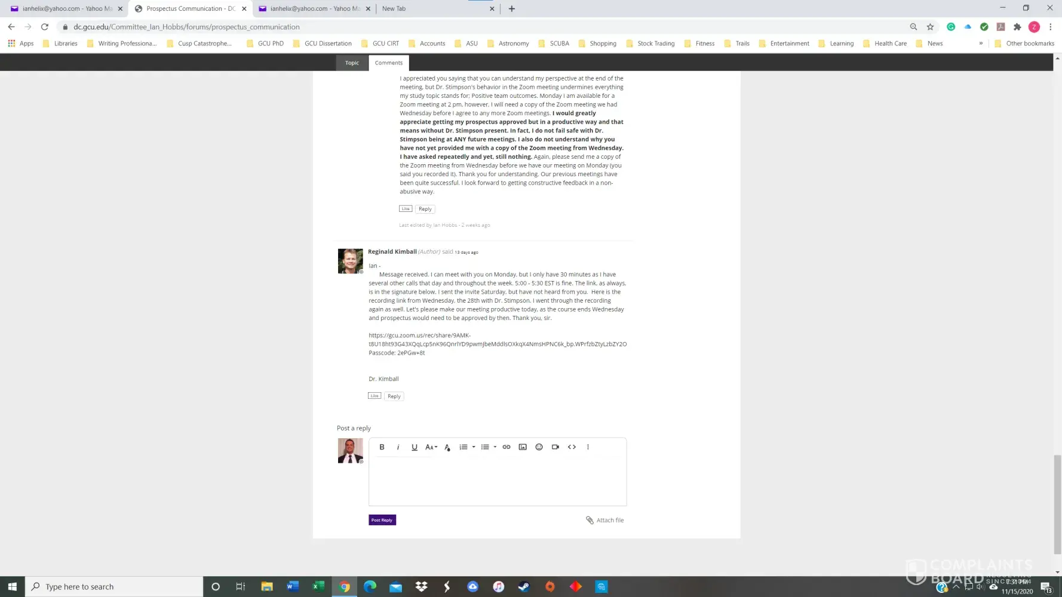Insert a bulleted list
The image size is (1062, 597).
point(485,447)
